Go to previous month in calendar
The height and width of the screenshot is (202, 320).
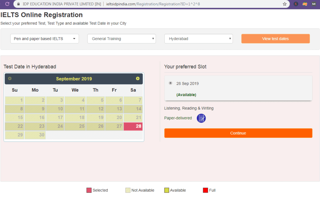10,78
